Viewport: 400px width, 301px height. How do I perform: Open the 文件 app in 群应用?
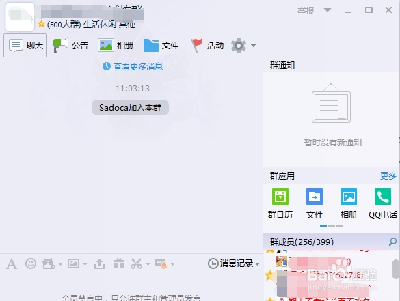tap(315, 203)
